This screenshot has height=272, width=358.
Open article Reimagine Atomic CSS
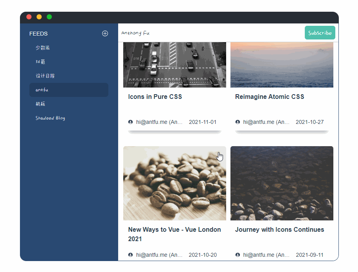(270, 97)
